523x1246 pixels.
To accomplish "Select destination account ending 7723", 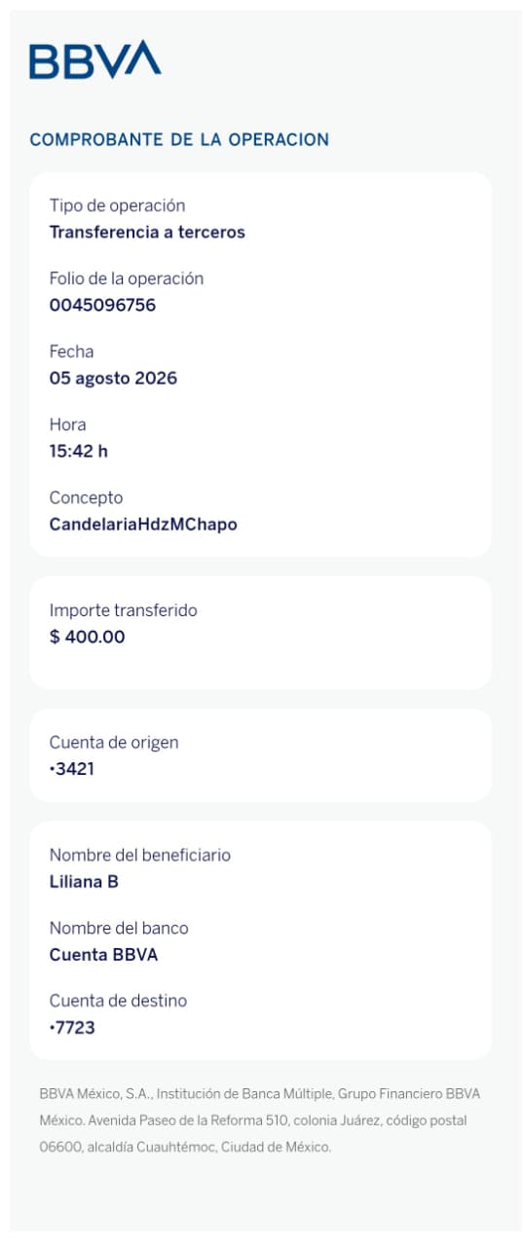I will [x=72, y=1028].
